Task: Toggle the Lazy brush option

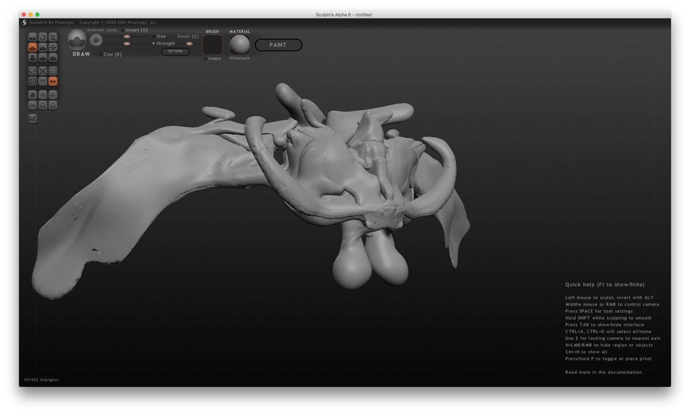Action: 112,30
